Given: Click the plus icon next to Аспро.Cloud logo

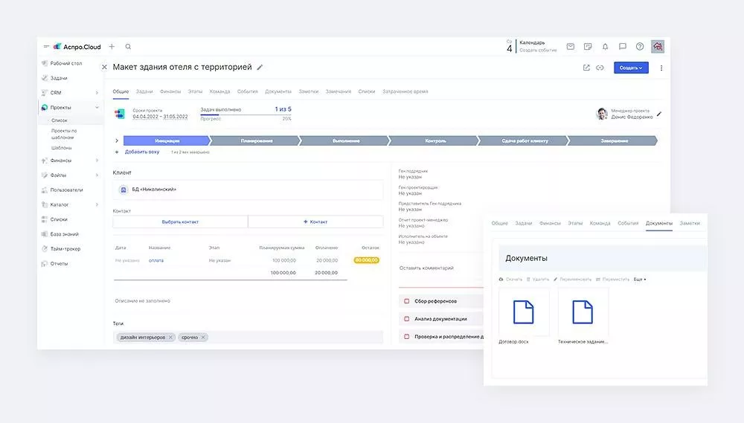Looking at the screenshot, I should [112, 47].
